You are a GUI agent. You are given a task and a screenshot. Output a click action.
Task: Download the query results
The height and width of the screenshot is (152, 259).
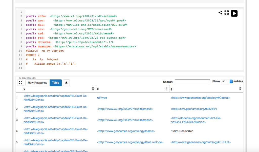pos(66,83)
